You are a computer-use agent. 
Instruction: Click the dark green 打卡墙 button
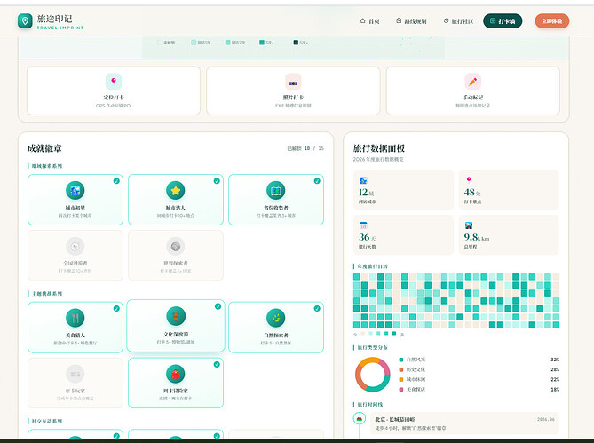(x=503, y=20)
